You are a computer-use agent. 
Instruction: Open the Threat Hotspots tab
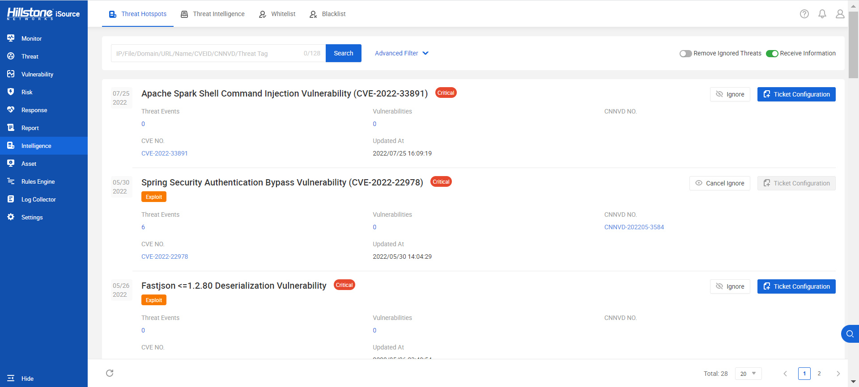click(138, 14)
